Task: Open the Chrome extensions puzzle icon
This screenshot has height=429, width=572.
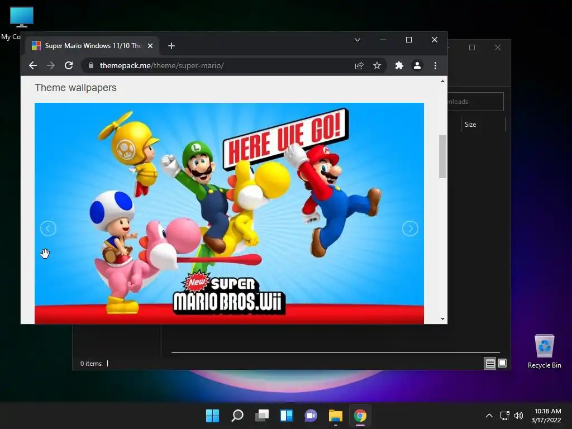Action: [x=399, y=66]
